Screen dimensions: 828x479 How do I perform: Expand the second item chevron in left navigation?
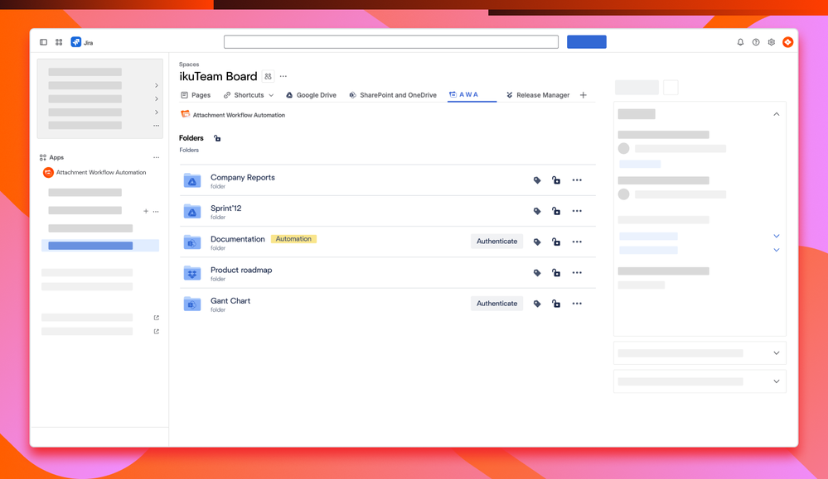[157, 85]
